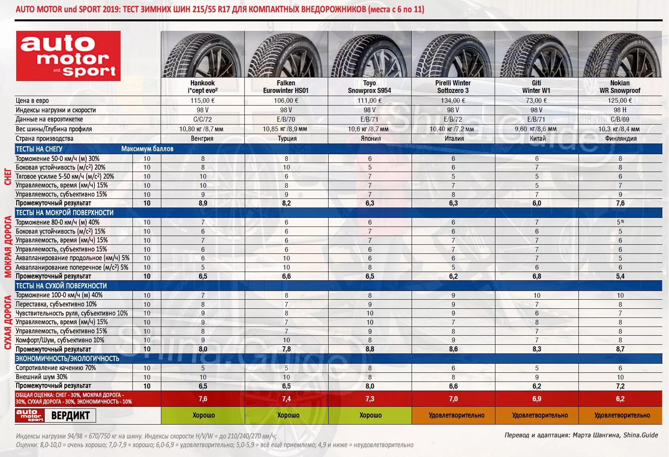Click Toyo dry subtotal 8,8
This screenshot has height=457, width=669.
(x=370, y=349)
